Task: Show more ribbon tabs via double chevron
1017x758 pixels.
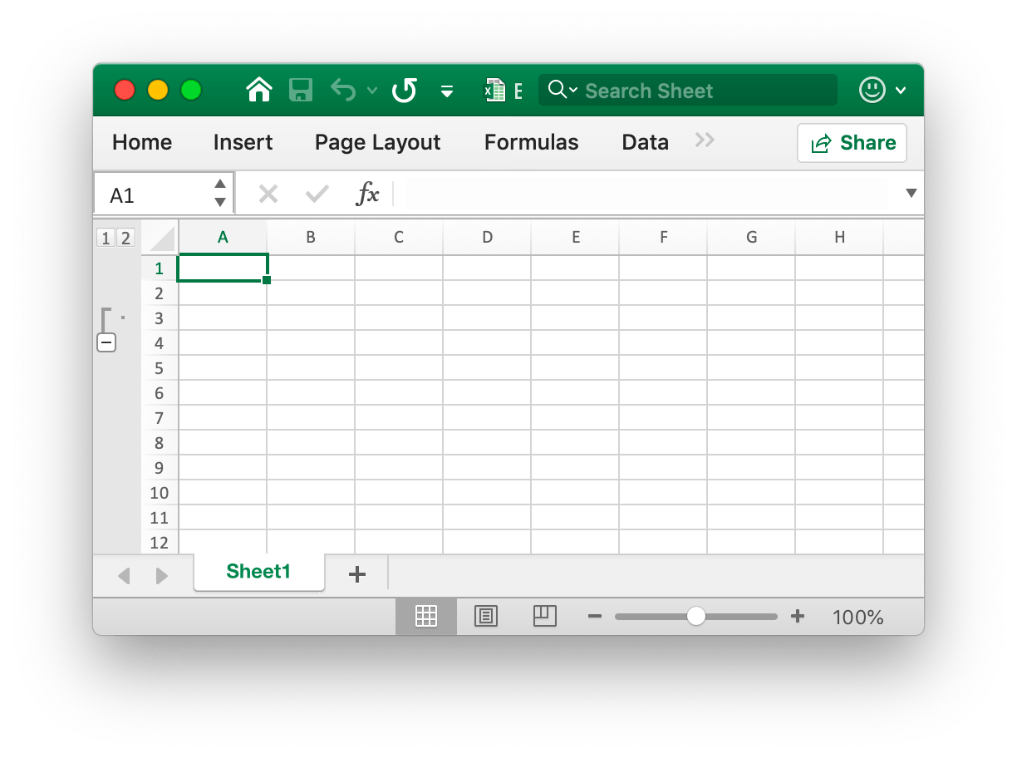Action: pyautogui.click(x=705, y=140)
